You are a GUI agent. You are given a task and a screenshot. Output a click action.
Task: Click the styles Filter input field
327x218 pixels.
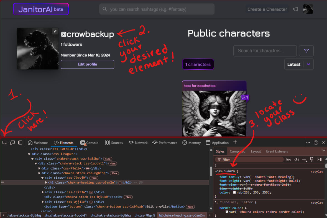pos(249,159)
